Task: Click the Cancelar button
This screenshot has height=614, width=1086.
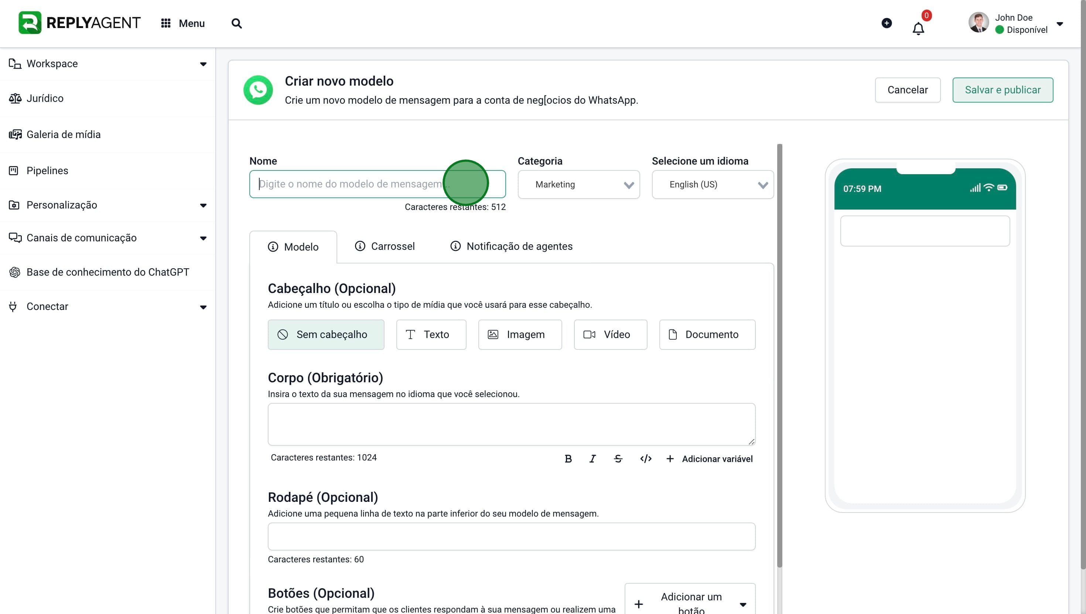Action: click(x=908, y=90)
